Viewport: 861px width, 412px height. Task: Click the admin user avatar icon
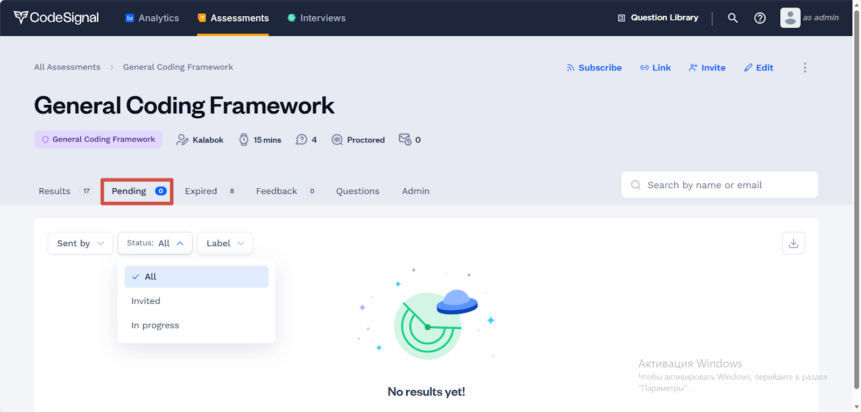tap(790, 18)
